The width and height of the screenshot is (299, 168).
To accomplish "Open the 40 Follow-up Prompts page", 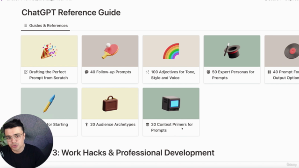I will 111,72.
